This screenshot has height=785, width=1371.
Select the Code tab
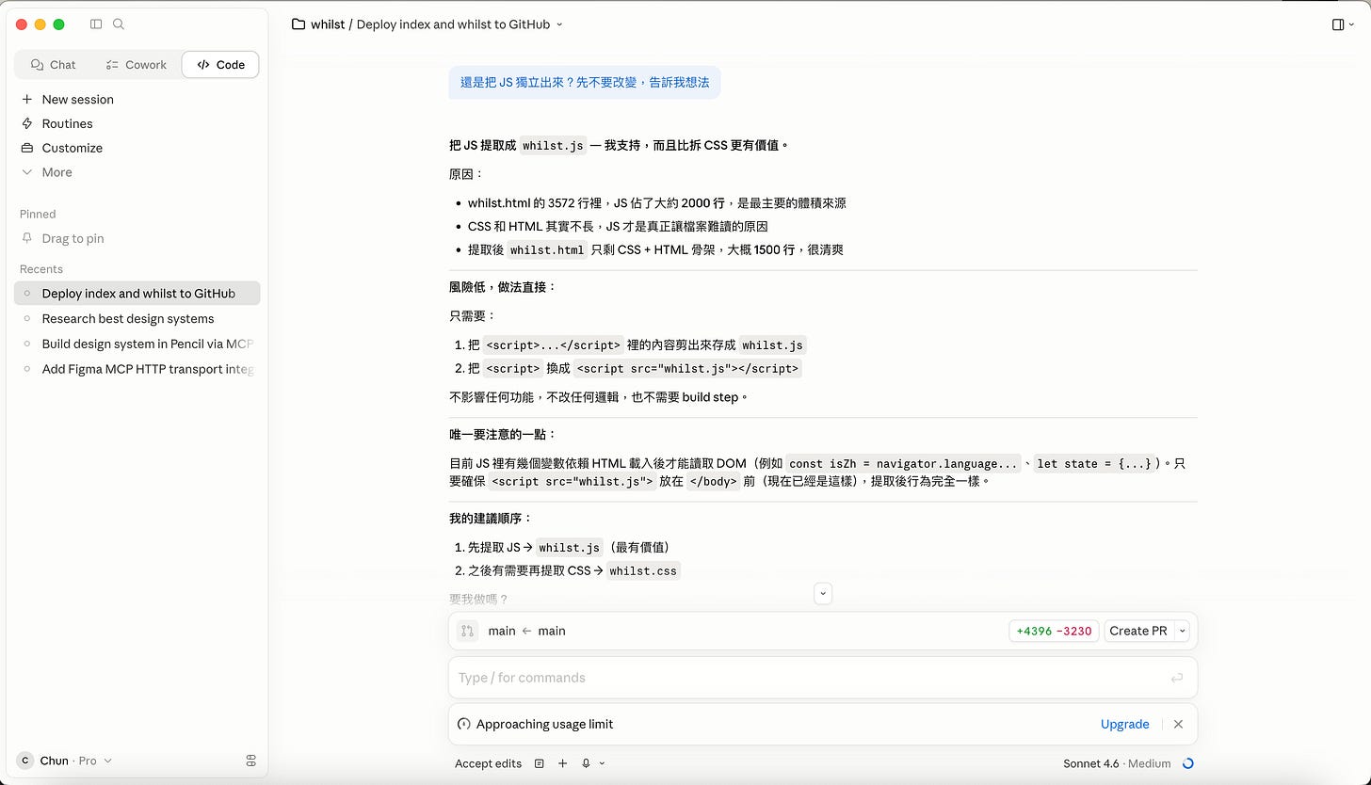tap(220, 65)
